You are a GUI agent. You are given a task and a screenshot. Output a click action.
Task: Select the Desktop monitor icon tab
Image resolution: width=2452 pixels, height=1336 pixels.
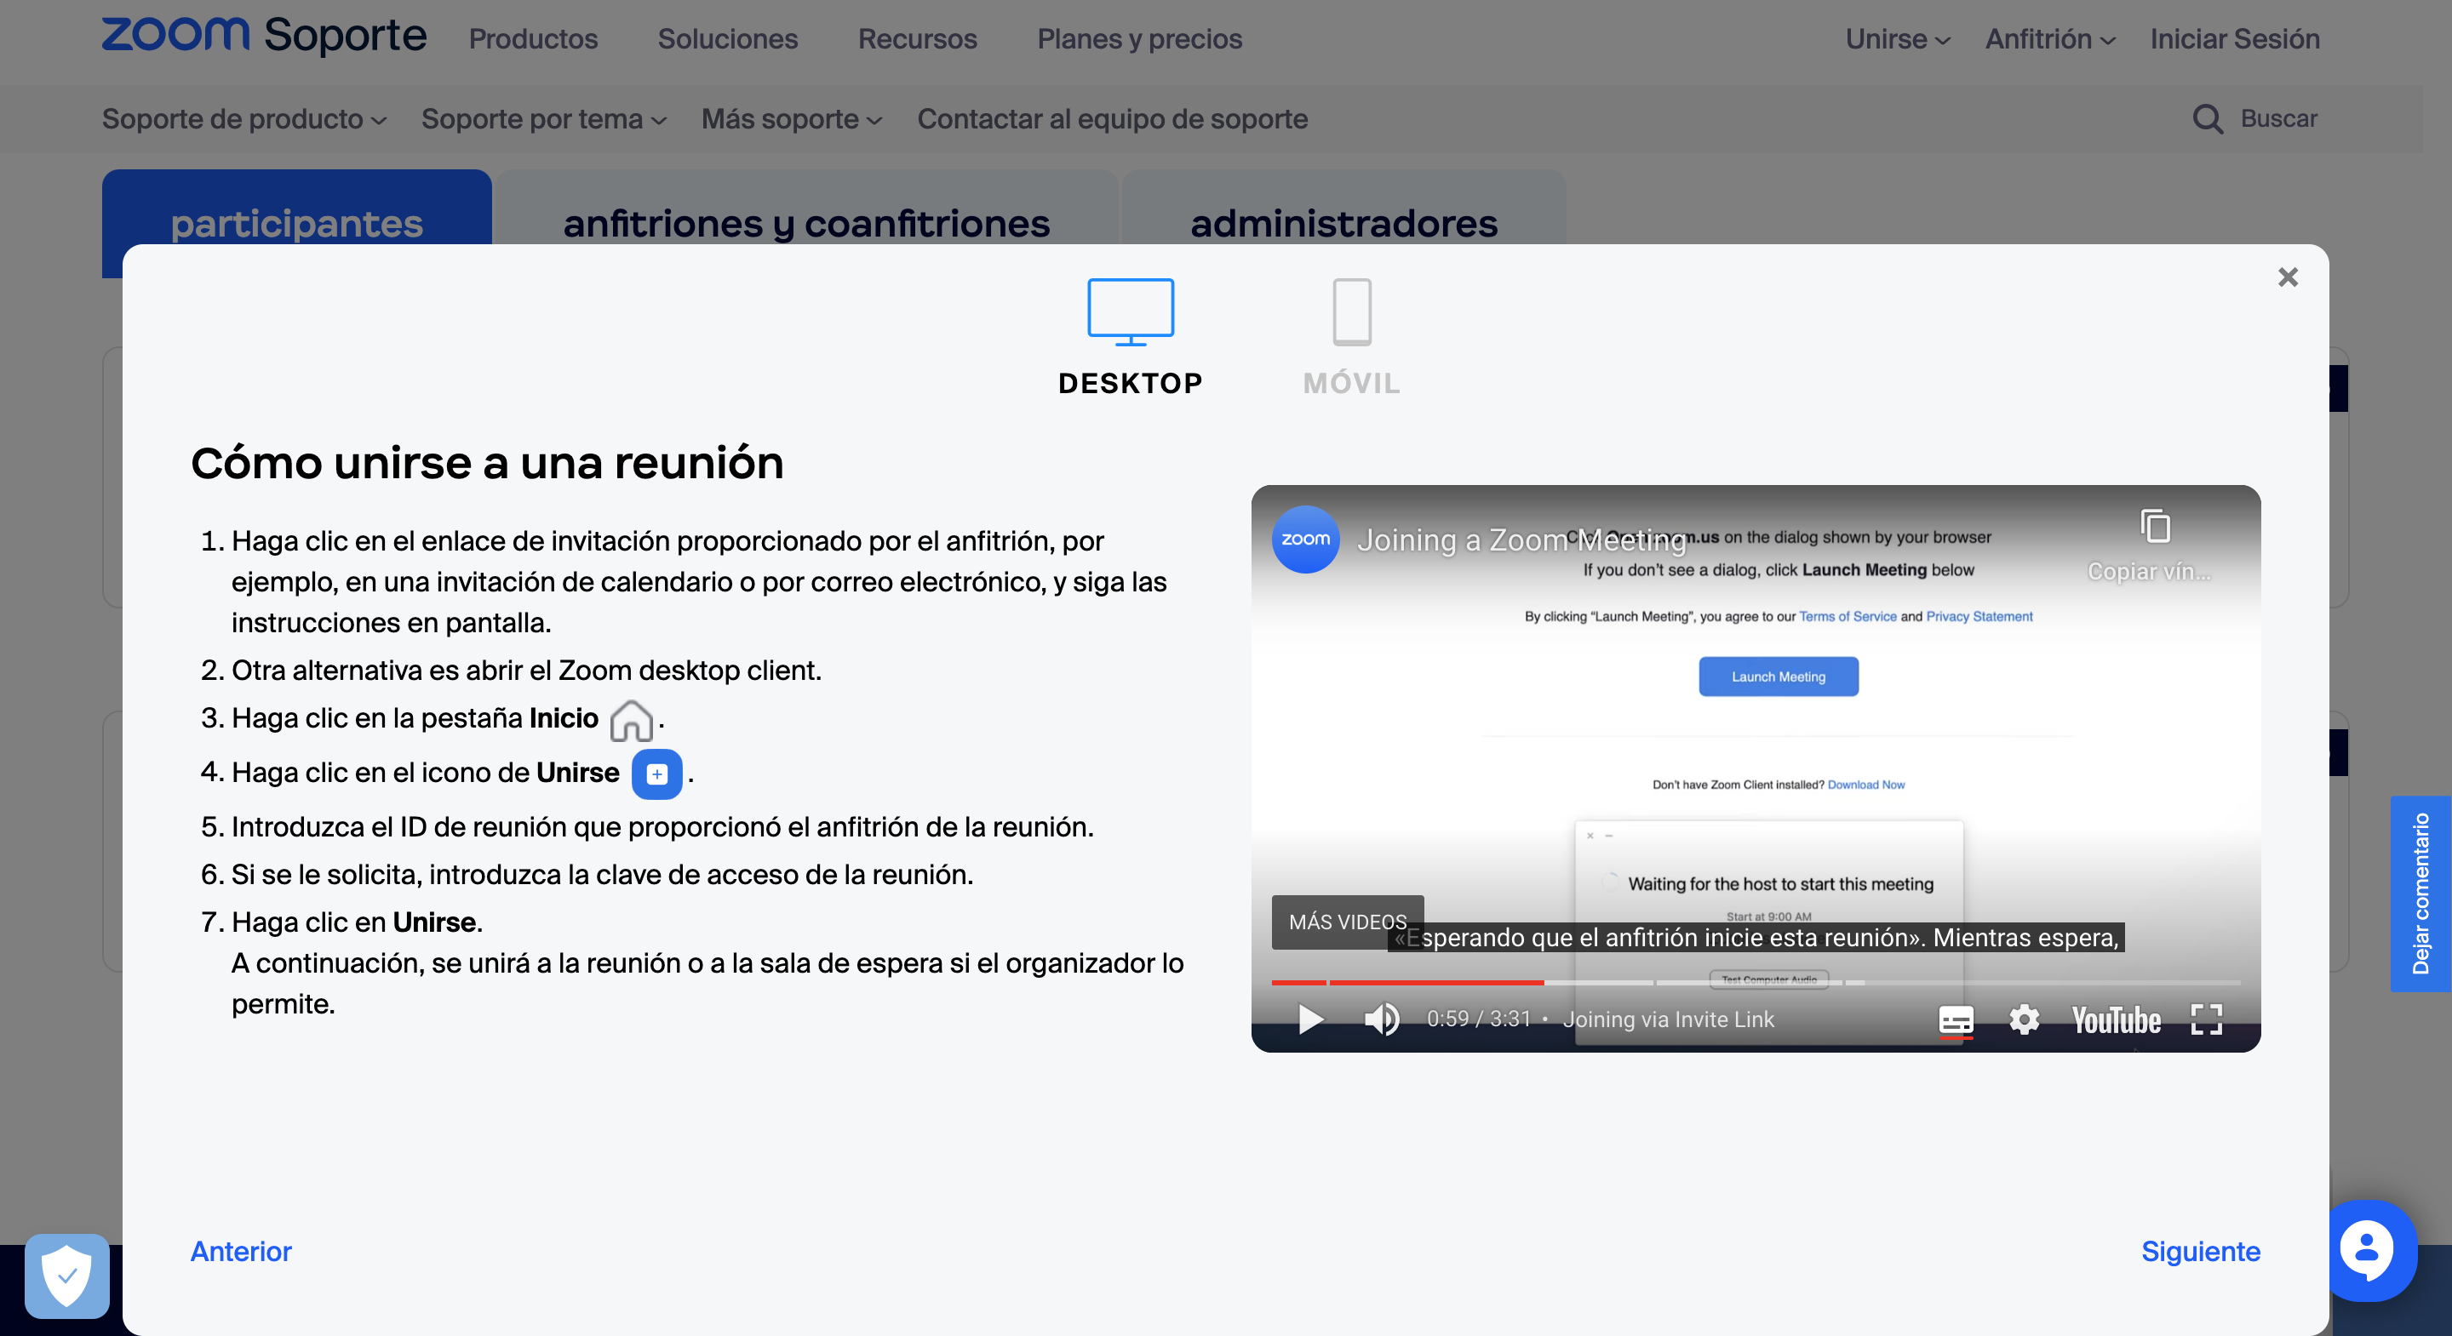pos(1130,312)
